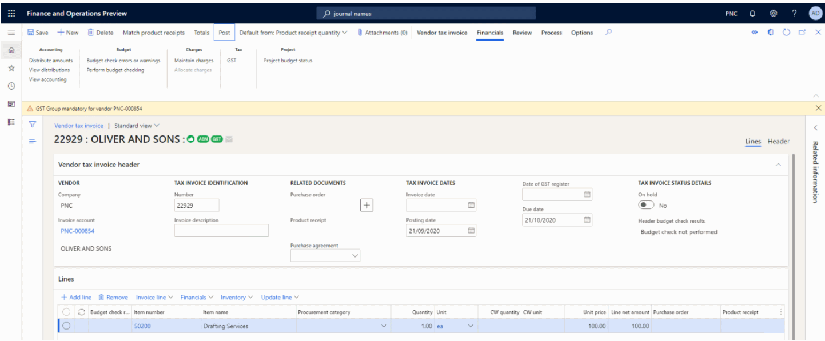Viewport: 825px width, 341px height.
Task: Open Recent clock icon in sidebar
Action: pyautogui.click(x=11, y=86)
